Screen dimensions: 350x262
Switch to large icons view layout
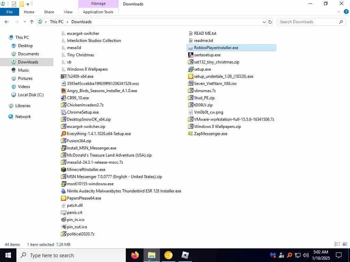(x=345, y=244)
